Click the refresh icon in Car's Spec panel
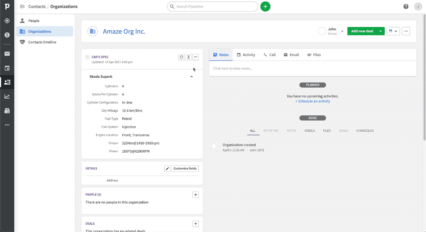Image resolution: width=426 pixels, height=232 pixels. point(181,57)
